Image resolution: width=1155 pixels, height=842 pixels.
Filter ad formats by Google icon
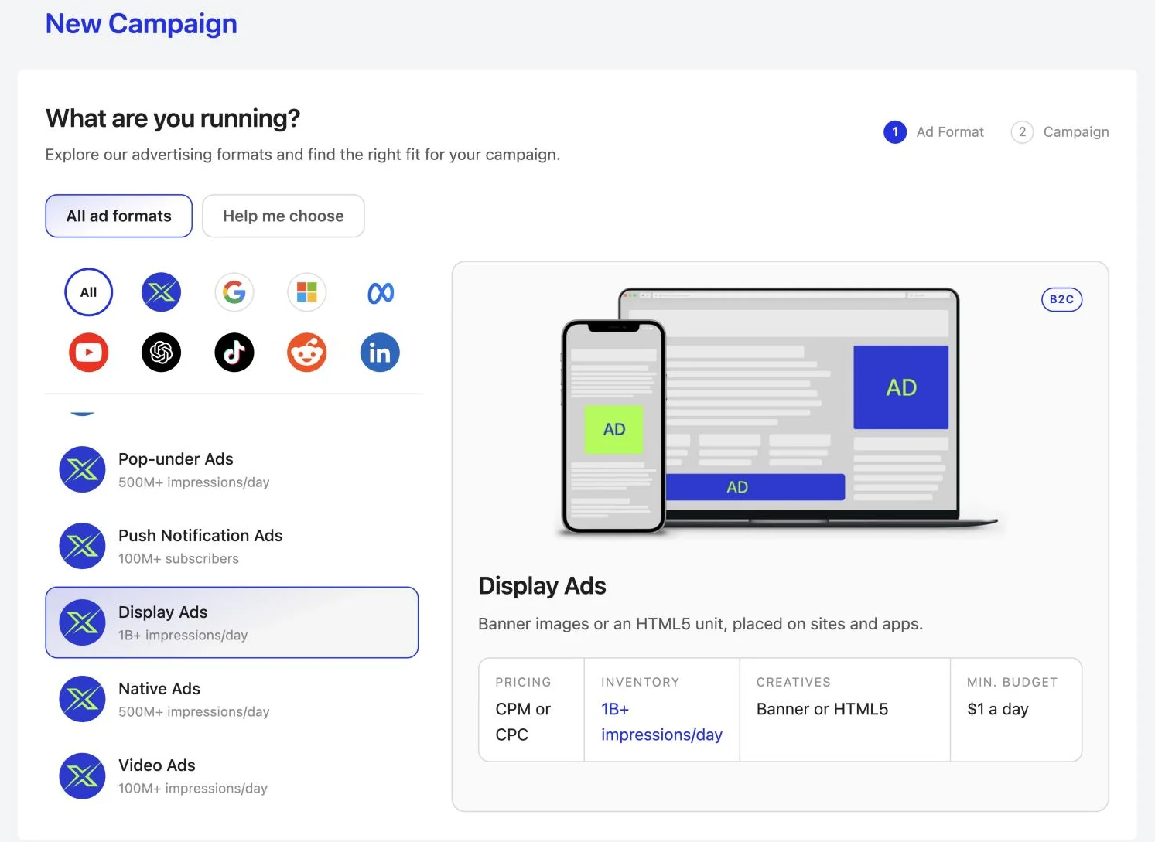click(234, 292)
